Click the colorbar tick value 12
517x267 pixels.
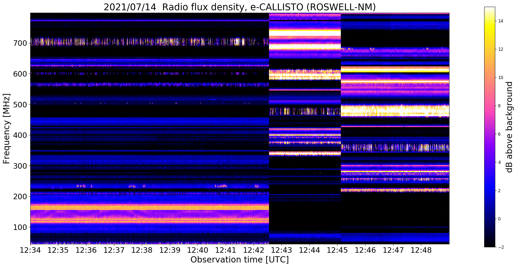pyautogui.click(x=501, y=49)
